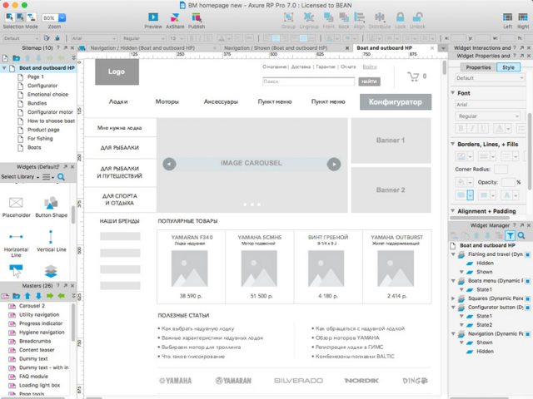Viewport: 533px width, 399px height.
Task: Click the Corner Radius input field
Action: (x=501, y=169)
